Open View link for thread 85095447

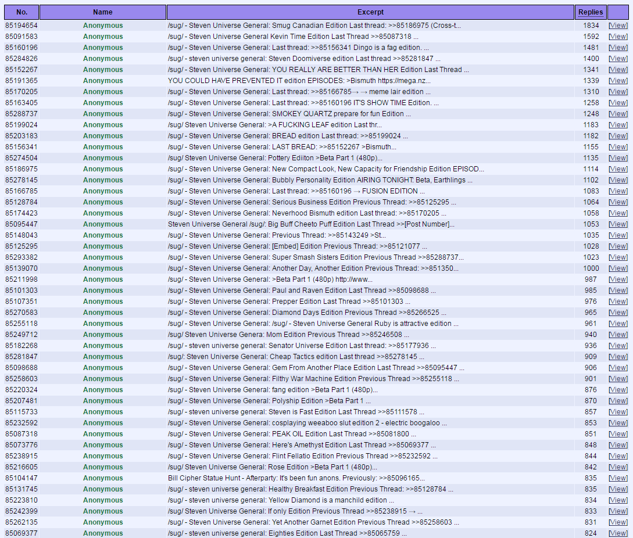point(618,224)
